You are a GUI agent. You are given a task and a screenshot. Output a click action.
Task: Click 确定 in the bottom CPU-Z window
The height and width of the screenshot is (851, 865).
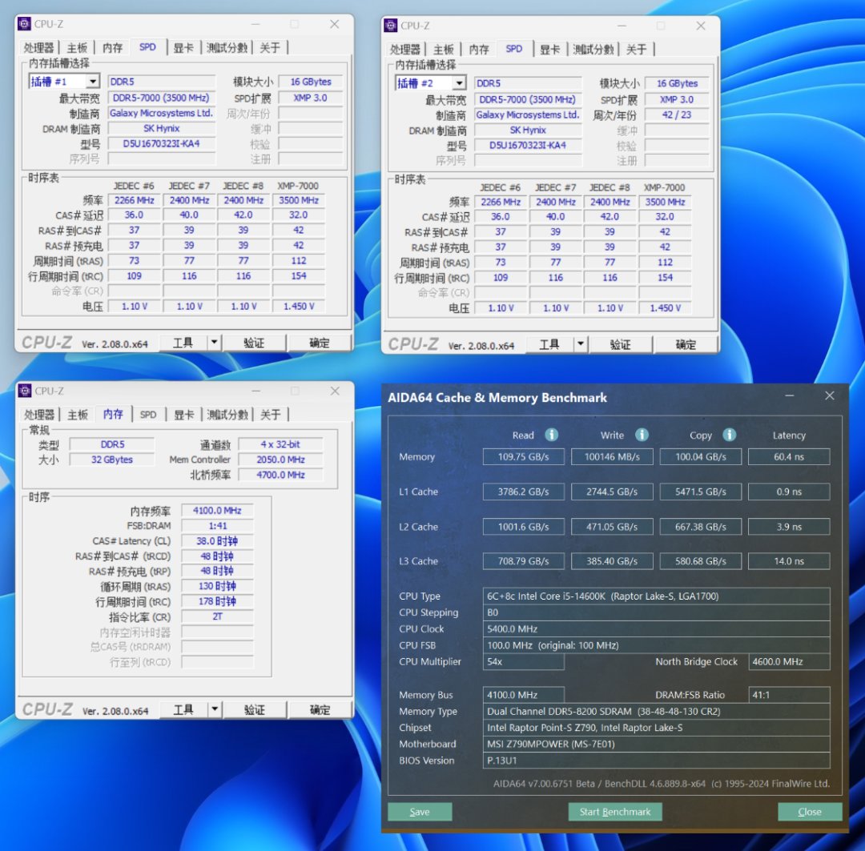coord(320,709)
